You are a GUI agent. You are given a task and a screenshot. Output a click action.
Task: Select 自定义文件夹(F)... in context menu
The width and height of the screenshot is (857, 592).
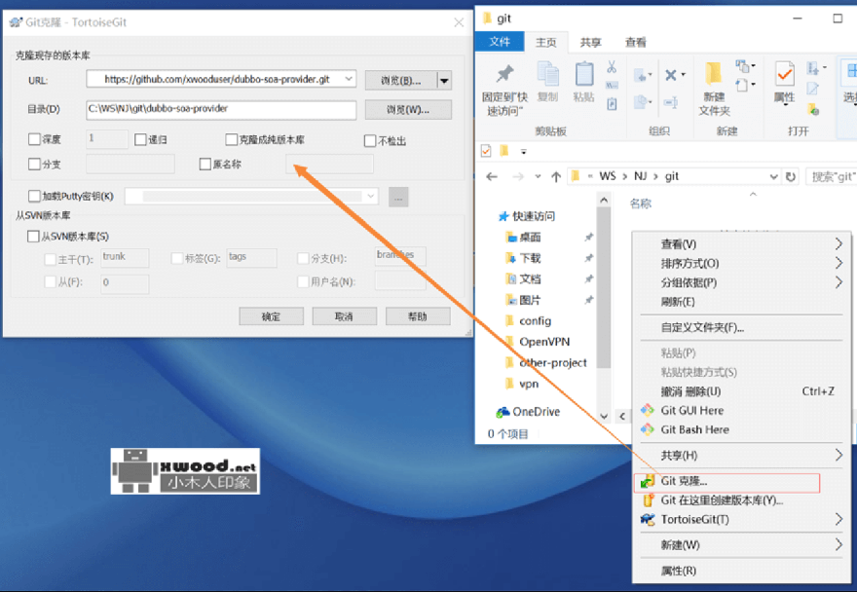739,327
